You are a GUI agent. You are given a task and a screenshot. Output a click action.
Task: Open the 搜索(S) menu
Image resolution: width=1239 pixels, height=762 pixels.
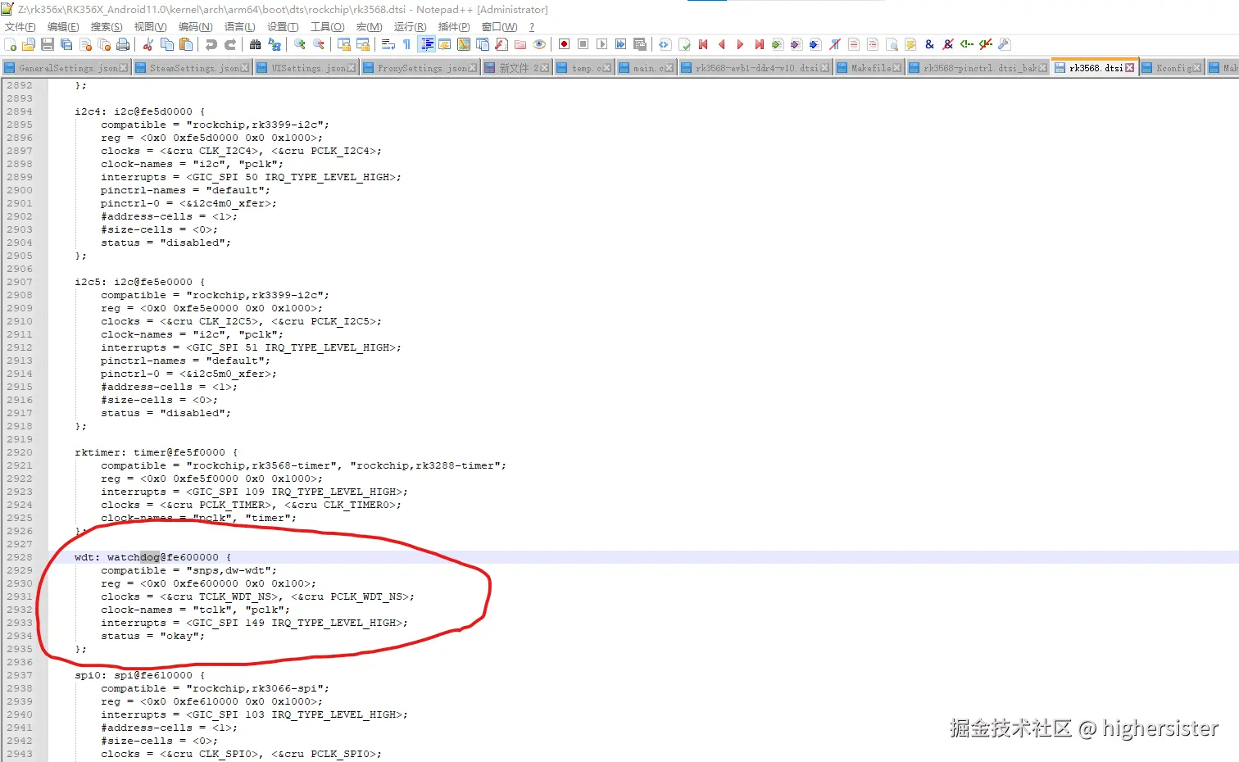click(x=107, y=27)
